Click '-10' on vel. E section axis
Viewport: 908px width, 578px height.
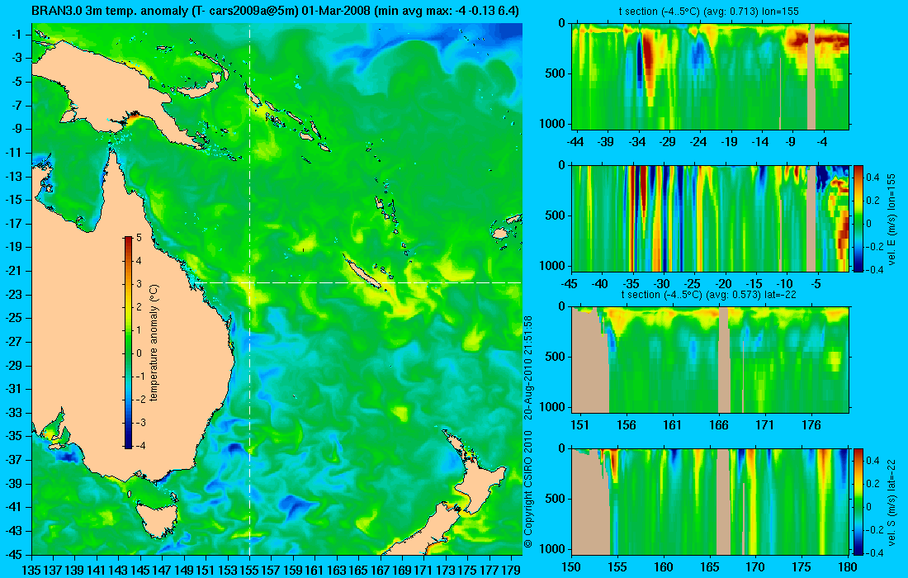(785, 284)
